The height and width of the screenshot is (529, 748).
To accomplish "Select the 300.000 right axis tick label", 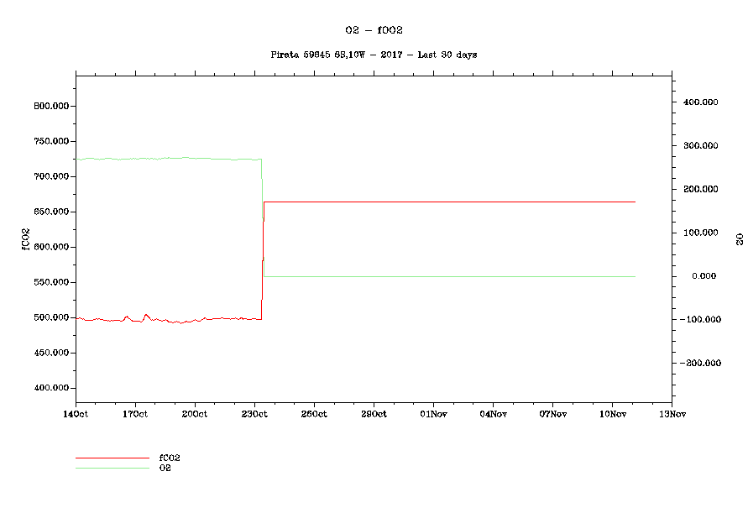I will point(700,146).
